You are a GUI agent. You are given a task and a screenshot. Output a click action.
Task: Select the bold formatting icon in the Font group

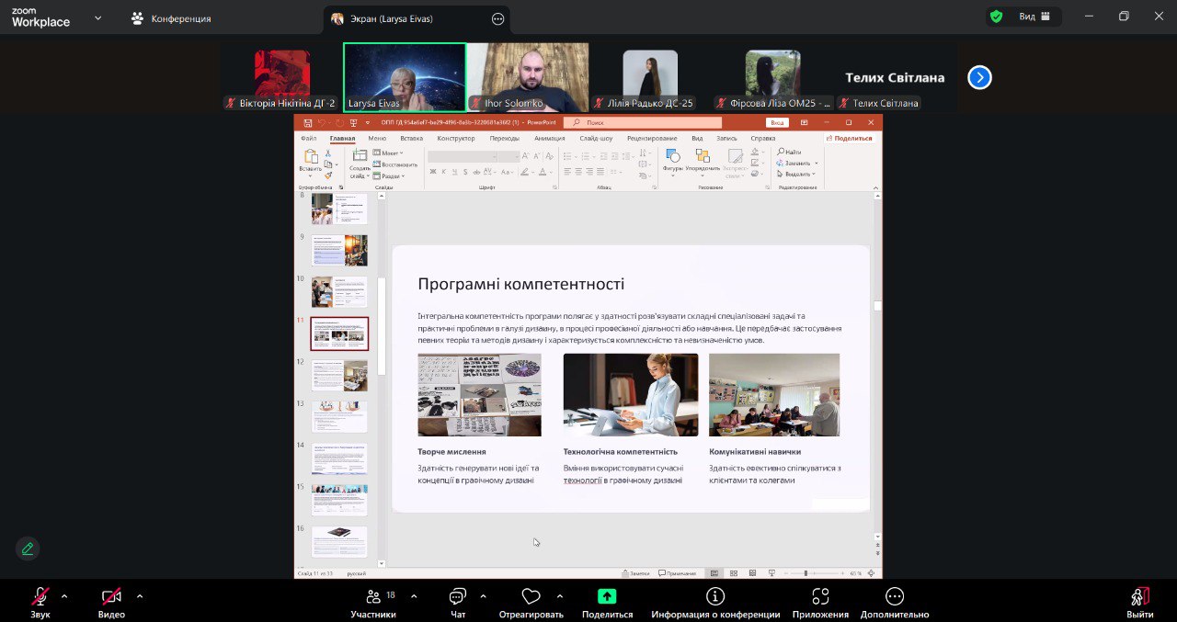pyautogui.click(x=433, y=171)
